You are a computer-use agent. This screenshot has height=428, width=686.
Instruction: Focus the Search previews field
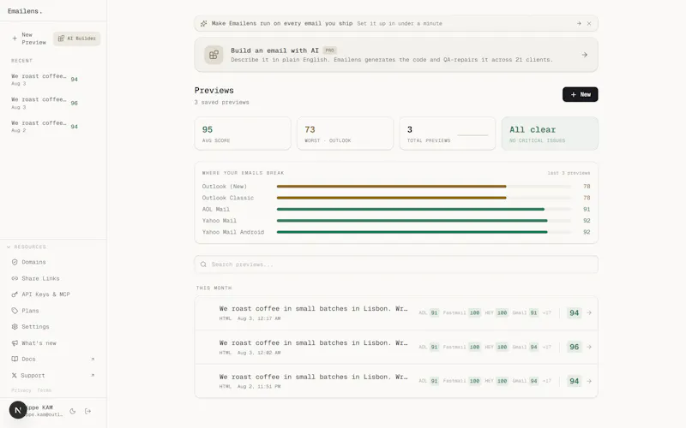tap(396, 265)
